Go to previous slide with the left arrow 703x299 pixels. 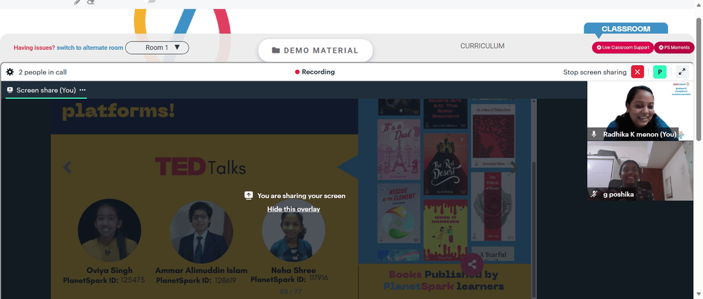pos(67,168)
